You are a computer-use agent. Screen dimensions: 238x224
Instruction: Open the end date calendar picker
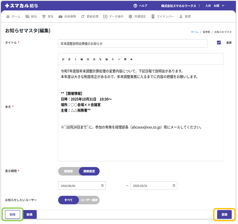click(x=174, y=186)
